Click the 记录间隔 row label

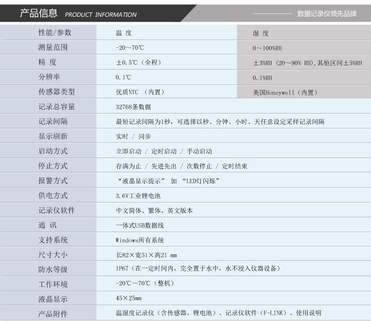53,121
